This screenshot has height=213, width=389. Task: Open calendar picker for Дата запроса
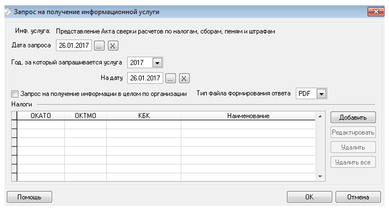click(99, 45)
